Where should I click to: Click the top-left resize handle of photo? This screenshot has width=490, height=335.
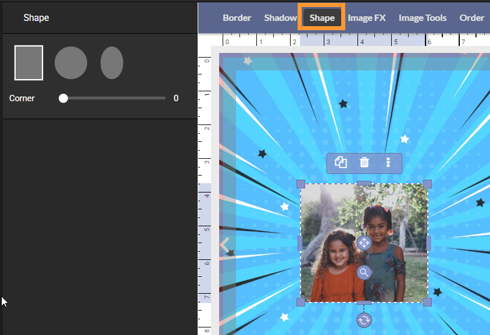(301, 184)
